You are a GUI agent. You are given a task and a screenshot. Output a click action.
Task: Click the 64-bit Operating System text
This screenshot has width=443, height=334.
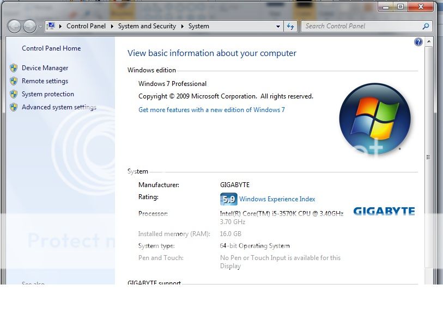(x=255, y=246)
